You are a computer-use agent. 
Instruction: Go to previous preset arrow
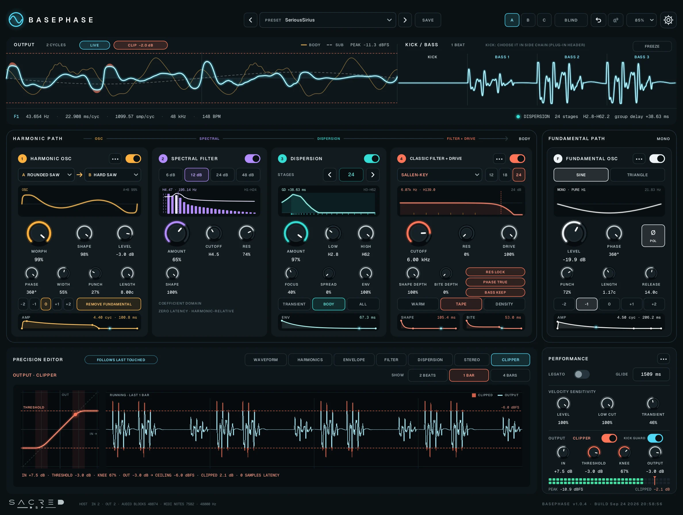click(250, 20)
